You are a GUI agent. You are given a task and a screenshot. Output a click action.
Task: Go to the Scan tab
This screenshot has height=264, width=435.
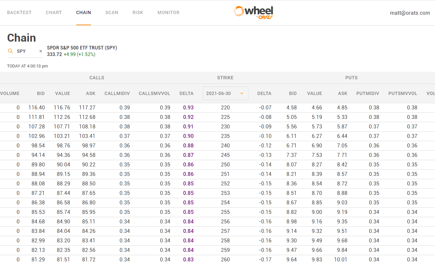pyautogui.click(x=112, y=12)
